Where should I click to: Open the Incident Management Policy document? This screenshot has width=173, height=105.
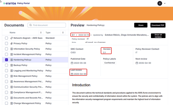pos(27,54)
